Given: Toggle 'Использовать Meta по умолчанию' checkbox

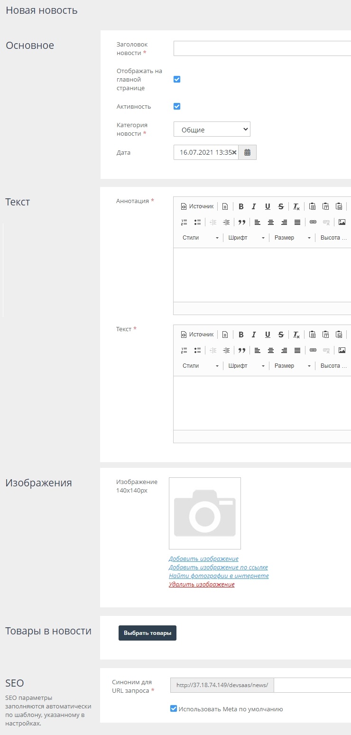Looking at the screenshot, I should coord(174,709).
